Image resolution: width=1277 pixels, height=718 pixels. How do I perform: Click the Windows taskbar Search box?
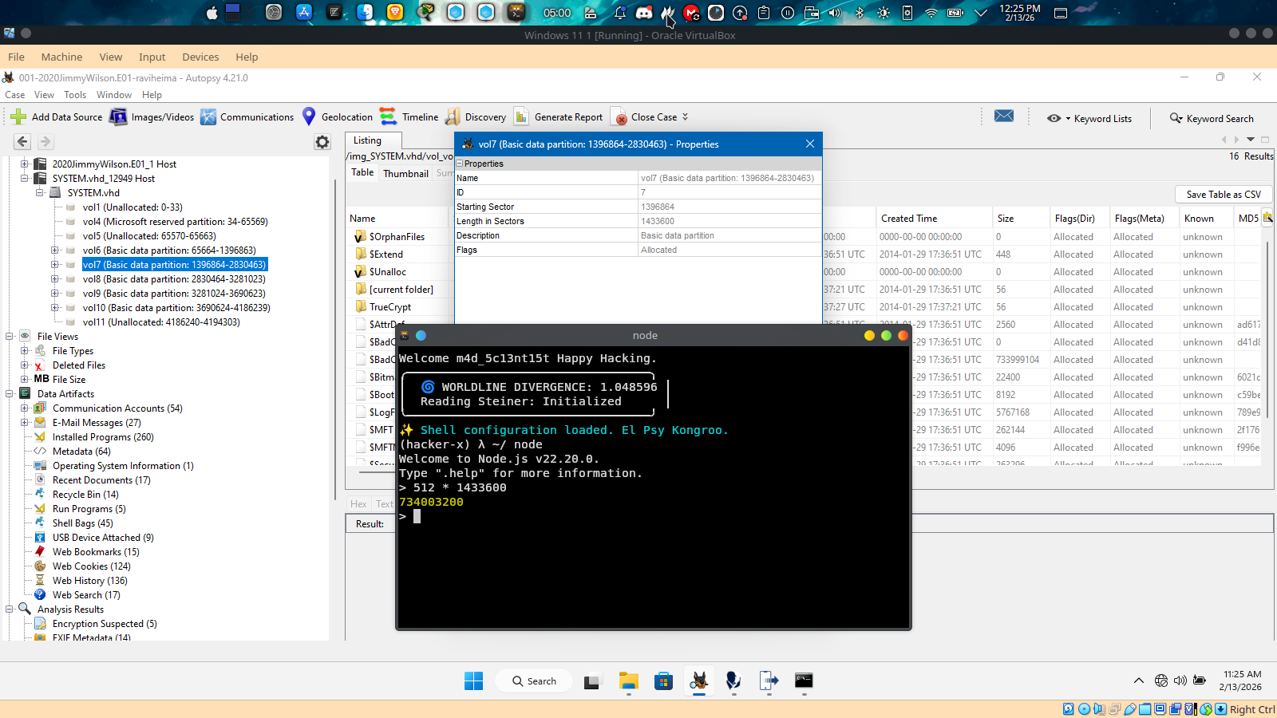(x=533, y=681)
